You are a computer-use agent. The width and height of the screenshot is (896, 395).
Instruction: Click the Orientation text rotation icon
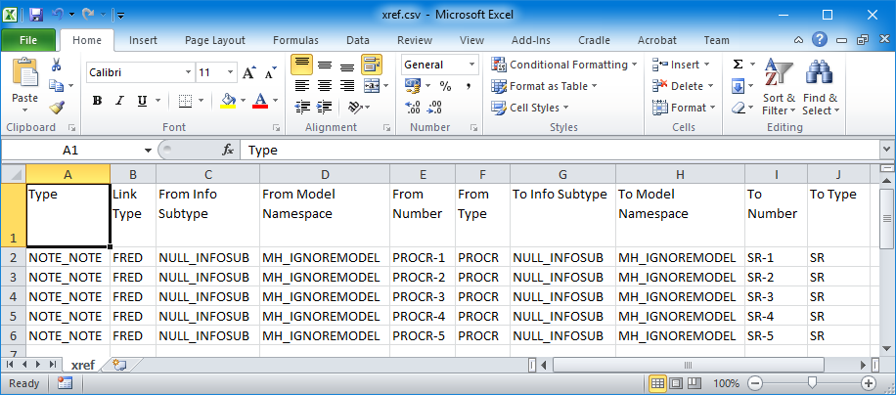pos(355,107)
